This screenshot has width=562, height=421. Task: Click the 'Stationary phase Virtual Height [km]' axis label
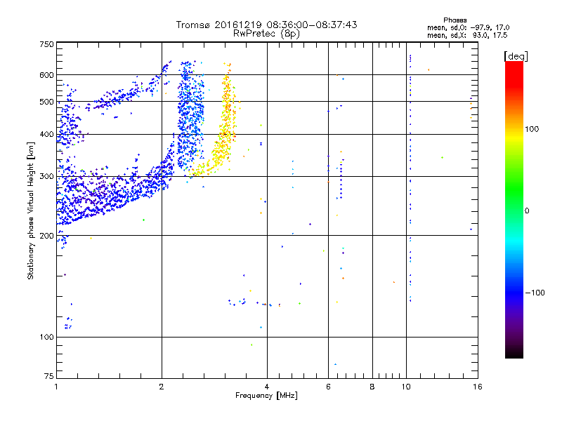click(x=31, y=210)
